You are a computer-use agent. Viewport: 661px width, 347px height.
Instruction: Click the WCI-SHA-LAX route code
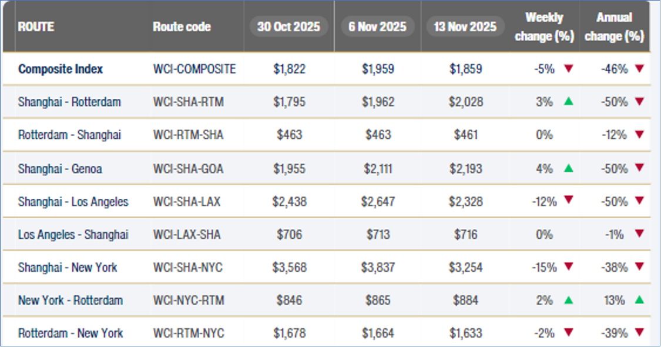(187, 202)
